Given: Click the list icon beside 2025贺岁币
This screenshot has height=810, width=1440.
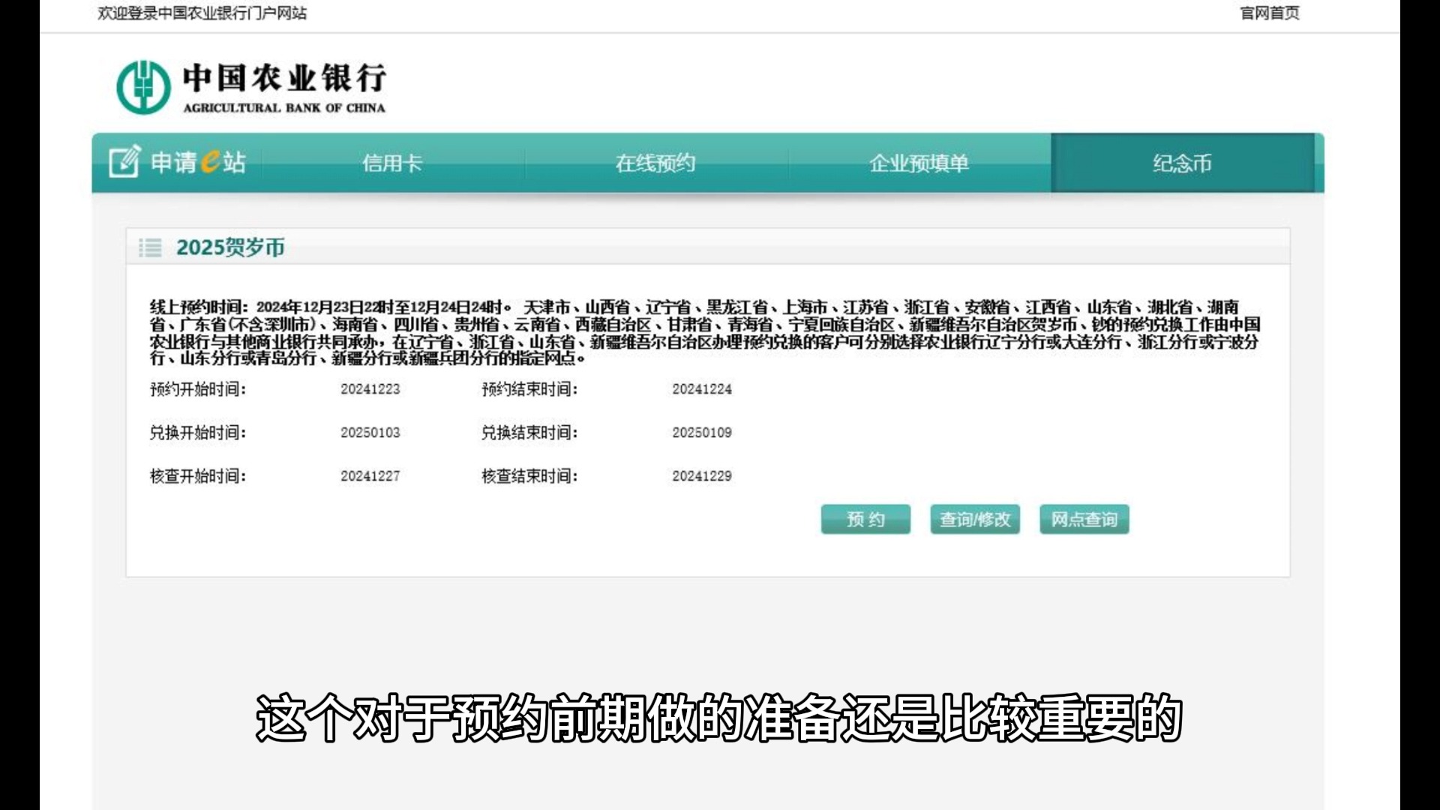Looking at the screenshot, I should click(150, 247).
